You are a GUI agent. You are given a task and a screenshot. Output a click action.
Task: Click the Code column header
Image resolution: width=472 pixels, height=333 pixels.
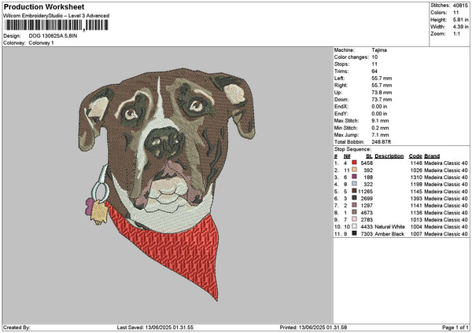pyautogui.click(x=415, y=156)
